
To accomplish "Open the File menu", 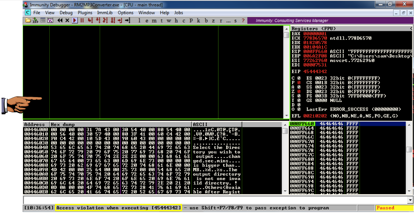I will pyautogui.click(x=37, y=13).
